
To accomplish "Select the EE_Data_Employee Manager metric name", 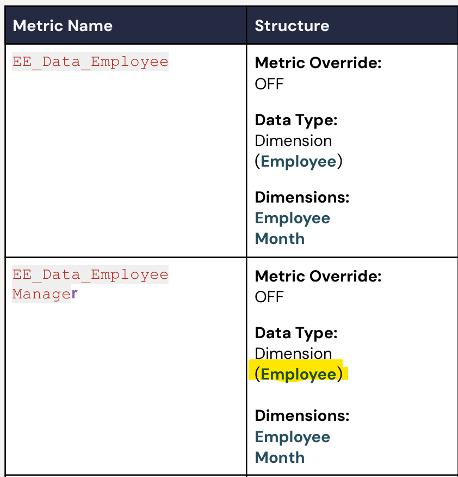I will pos(90,284).
